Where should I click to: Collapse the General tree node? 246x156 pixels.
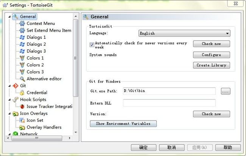point(9,17)
